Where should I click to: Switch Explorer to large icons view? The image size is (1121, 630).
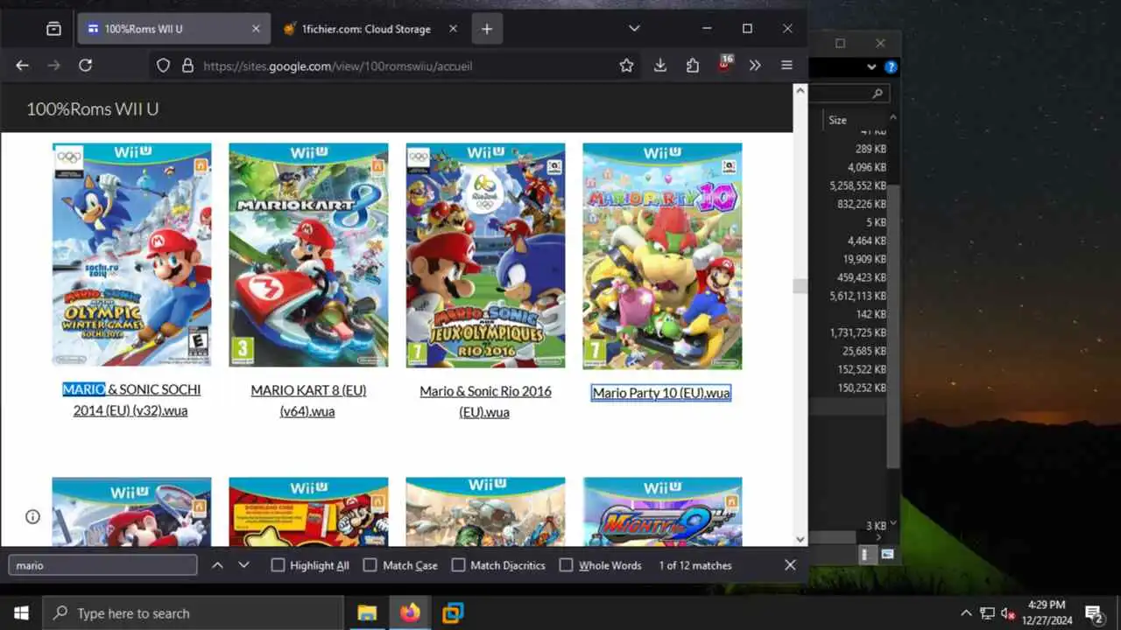[887, 554]
